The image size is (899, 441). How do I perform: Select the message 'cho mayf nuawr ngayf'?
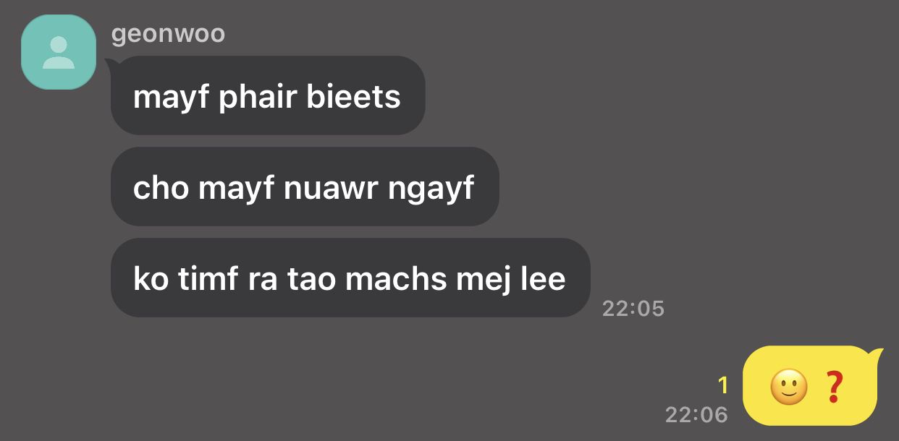[305, 187]
